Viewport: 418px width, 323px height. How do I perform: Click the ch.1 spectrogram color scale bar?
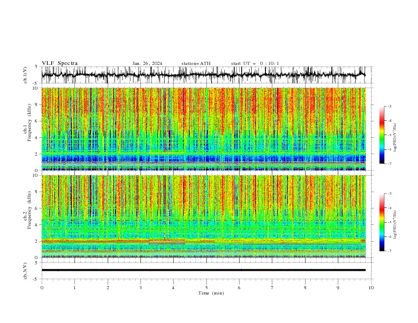382,135
